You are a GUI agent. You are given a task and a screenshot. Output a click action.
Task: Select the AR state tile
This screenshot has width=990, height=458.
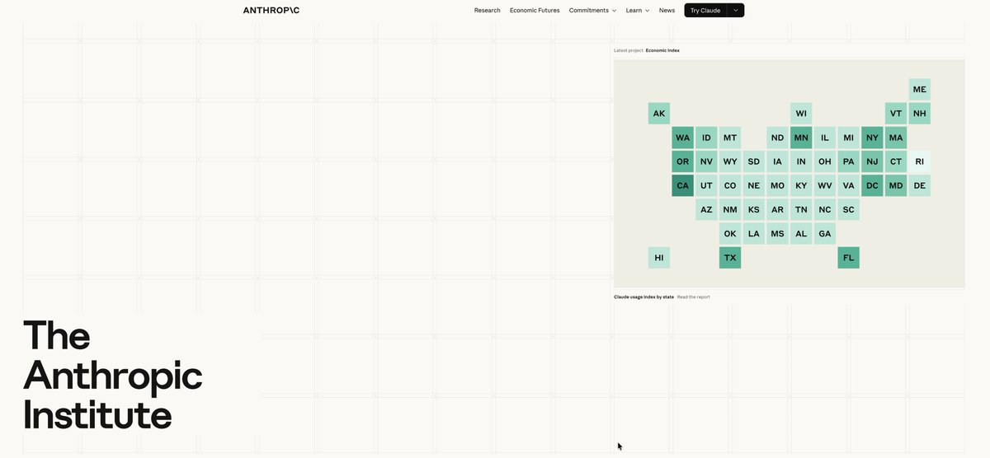(777, 209)
